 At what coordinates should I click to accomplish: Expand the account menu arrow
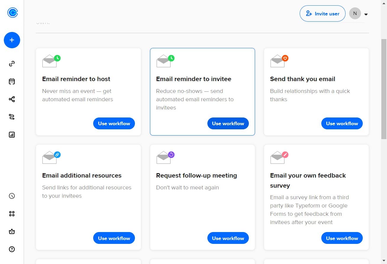pyautogui.click(x=366, y=14)
